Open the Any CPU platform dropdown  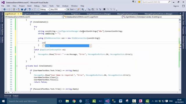click(x=58, y=10)
